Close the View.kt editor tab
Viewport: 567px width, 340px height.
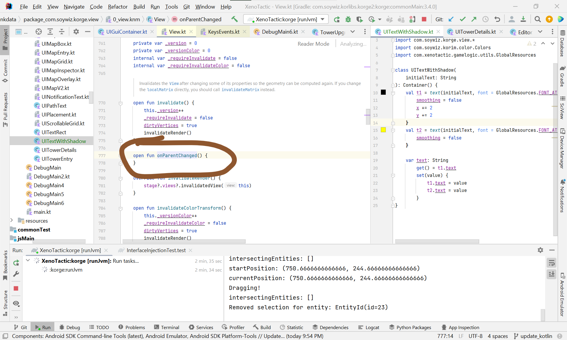[191, 32]
